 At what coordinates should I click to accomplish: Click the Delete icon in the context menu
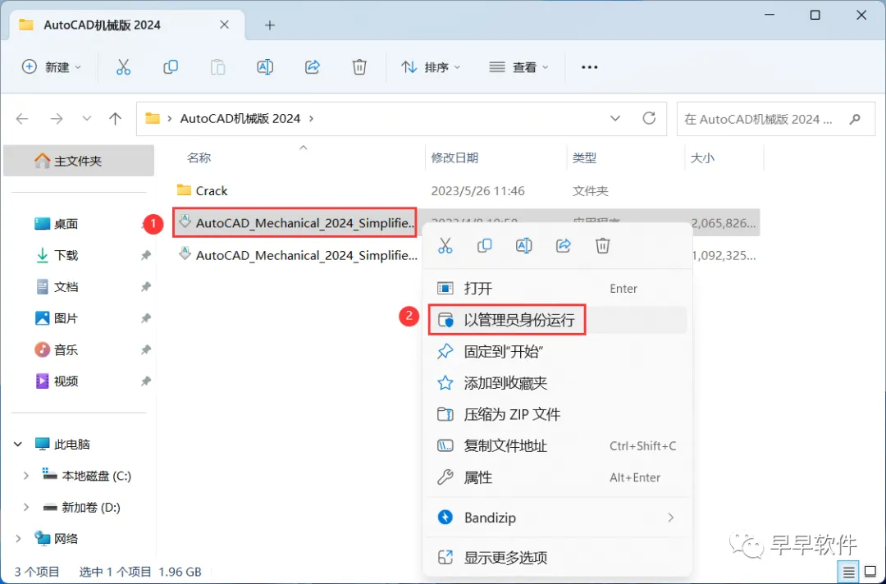click(602, 246)
